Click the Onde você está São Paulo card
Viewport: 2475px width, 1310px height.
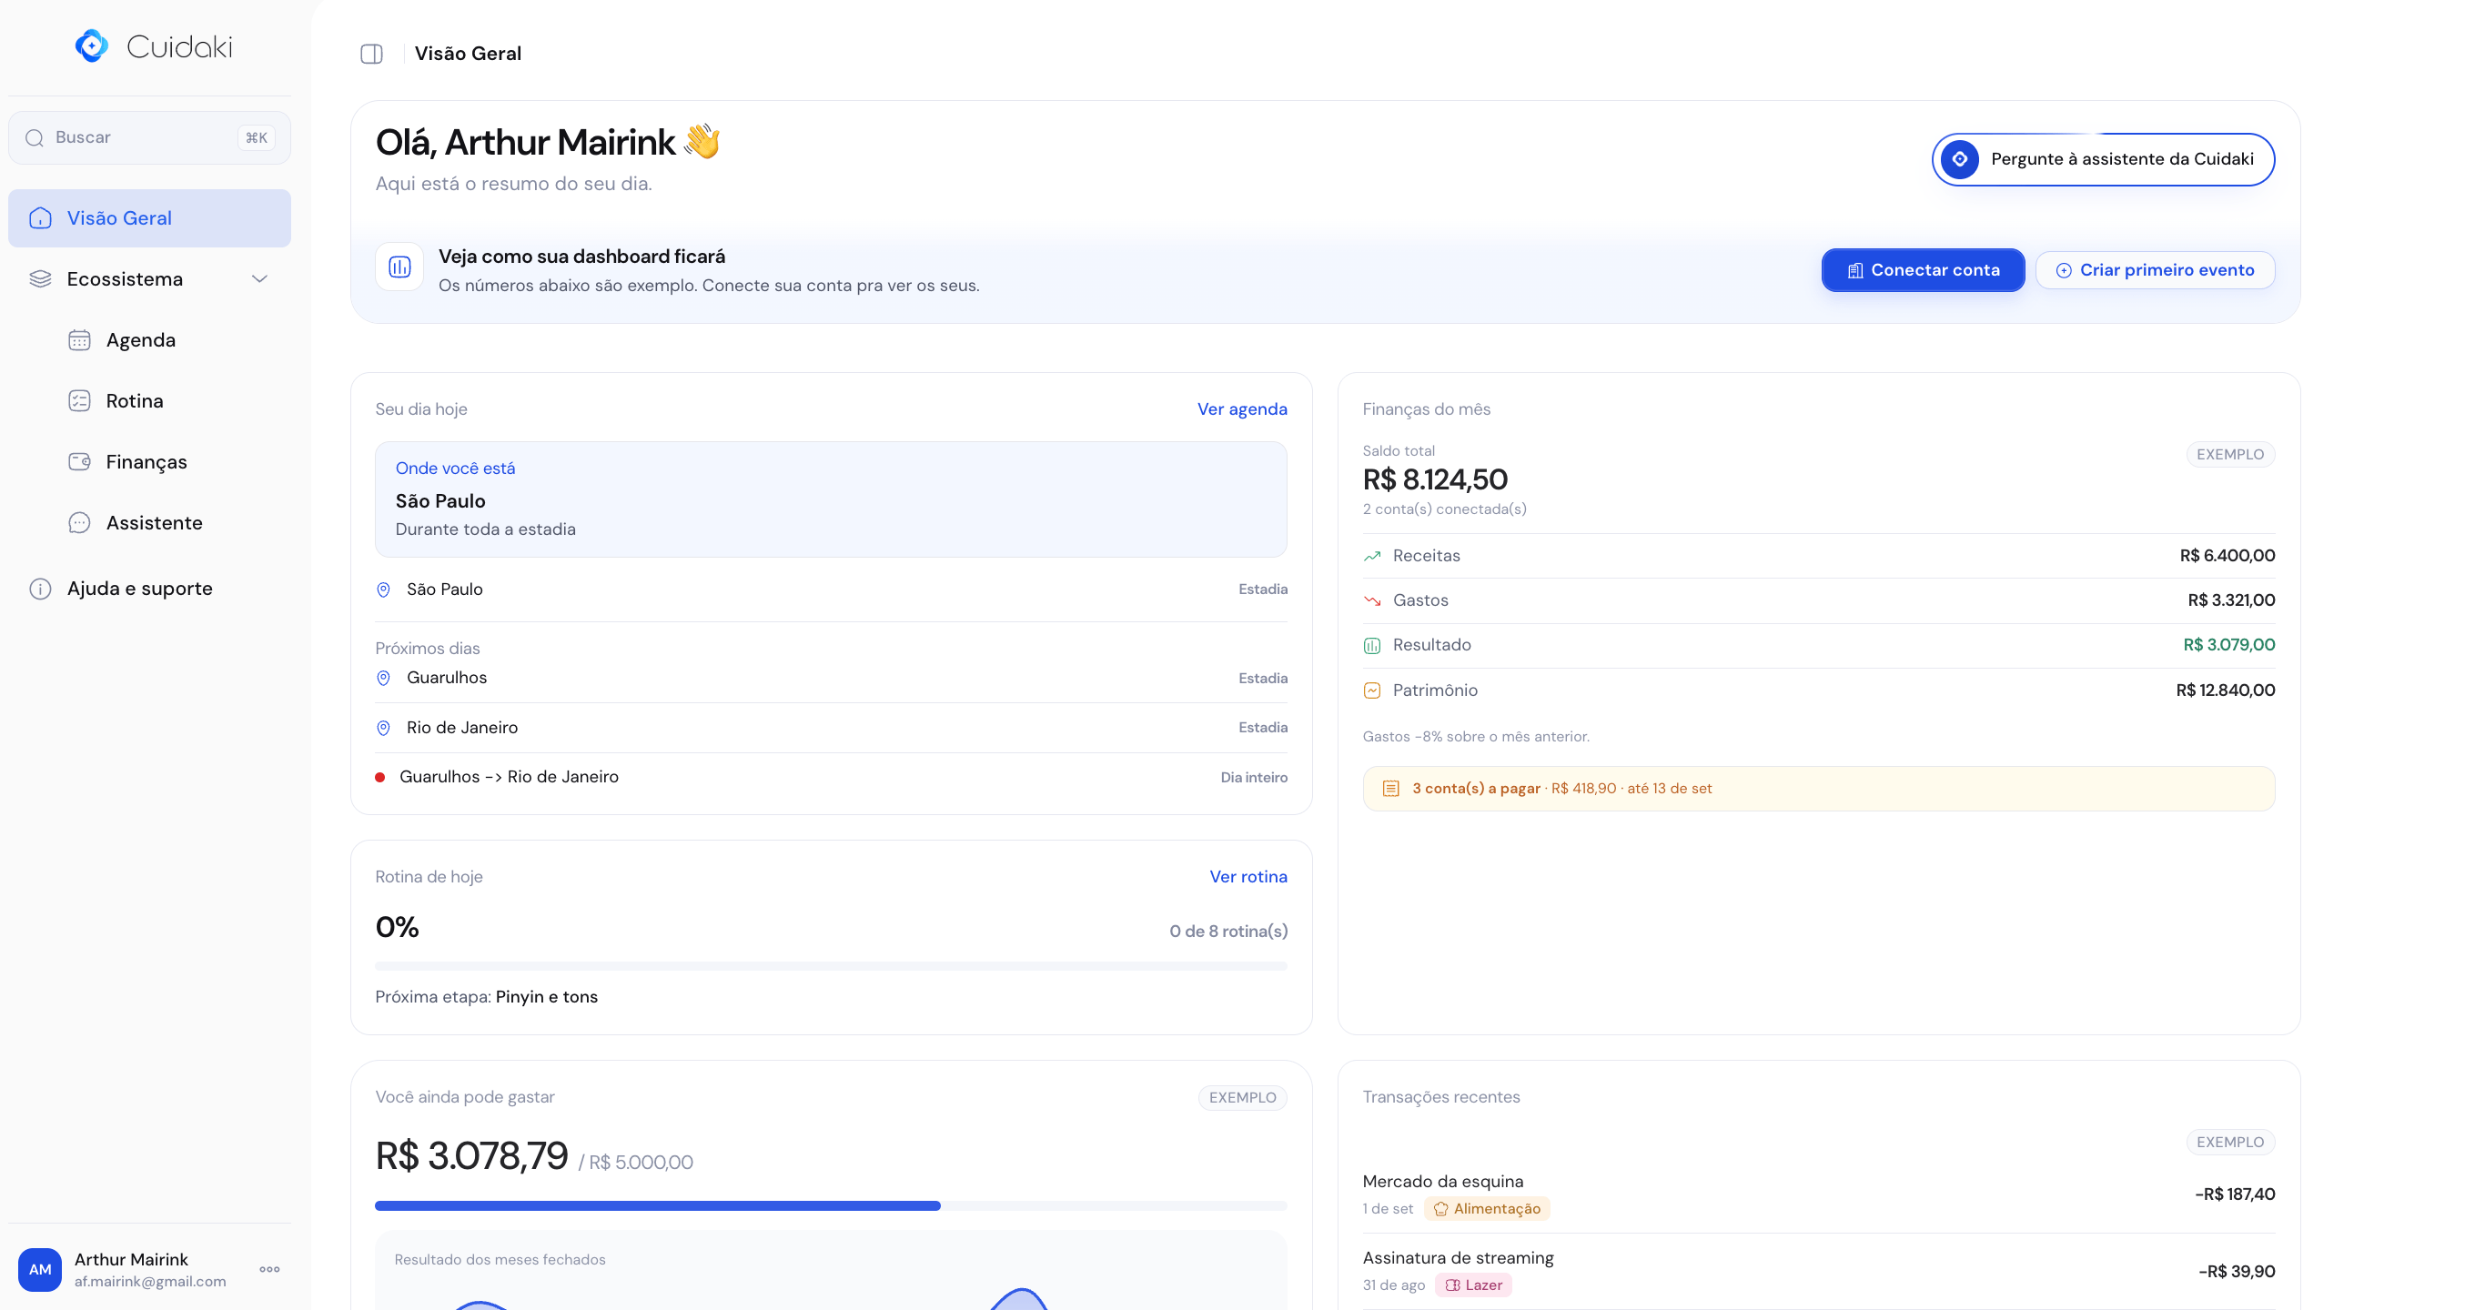coord(831,499)
